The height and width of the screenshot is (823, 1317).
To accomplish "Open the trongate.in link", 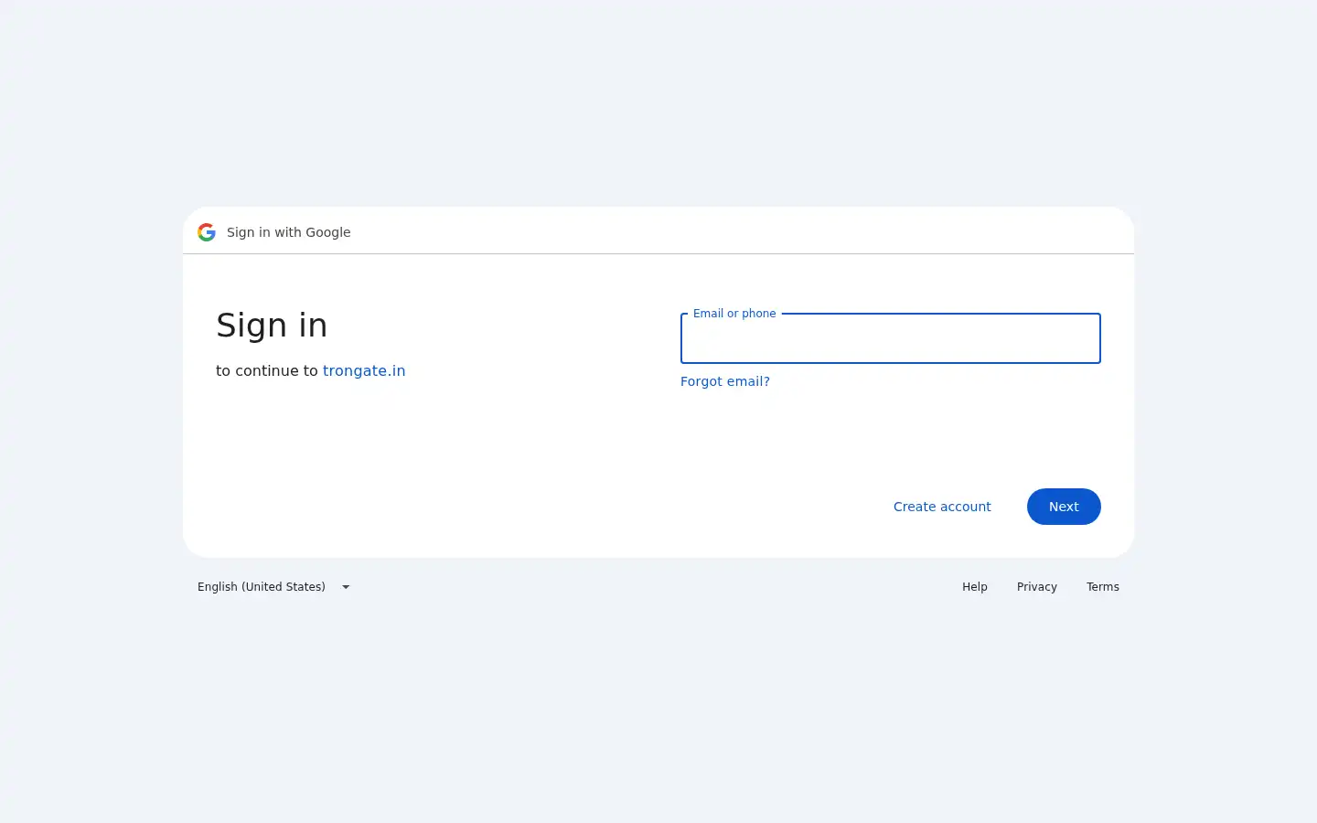I will [x=364, y=370].
